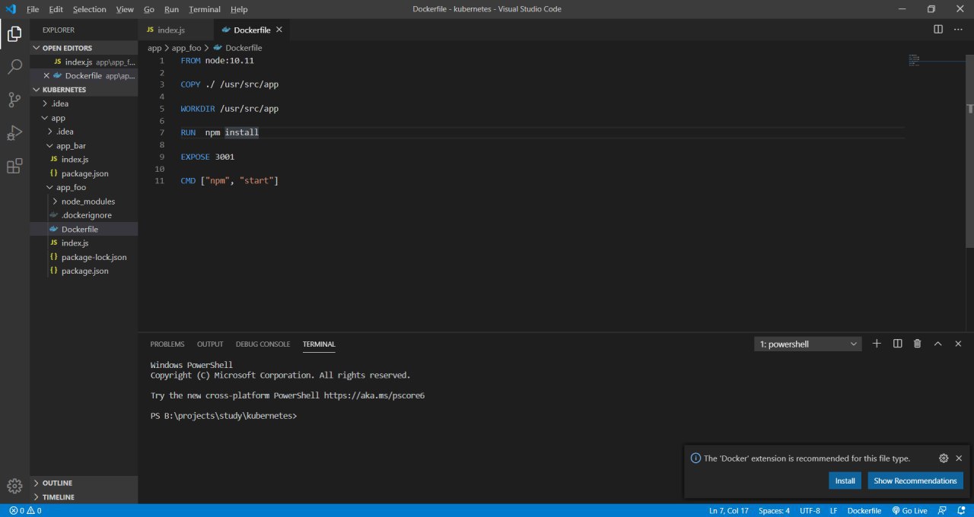Create a new terminal with plus icon
The height and width of the screenshot is (517, 974).
[x=877, y=344]
